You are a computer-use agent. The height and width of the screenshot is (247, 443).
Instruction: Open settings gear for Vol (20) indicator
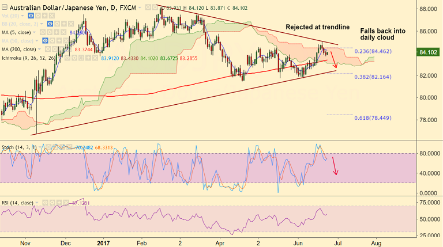[38, 16]
